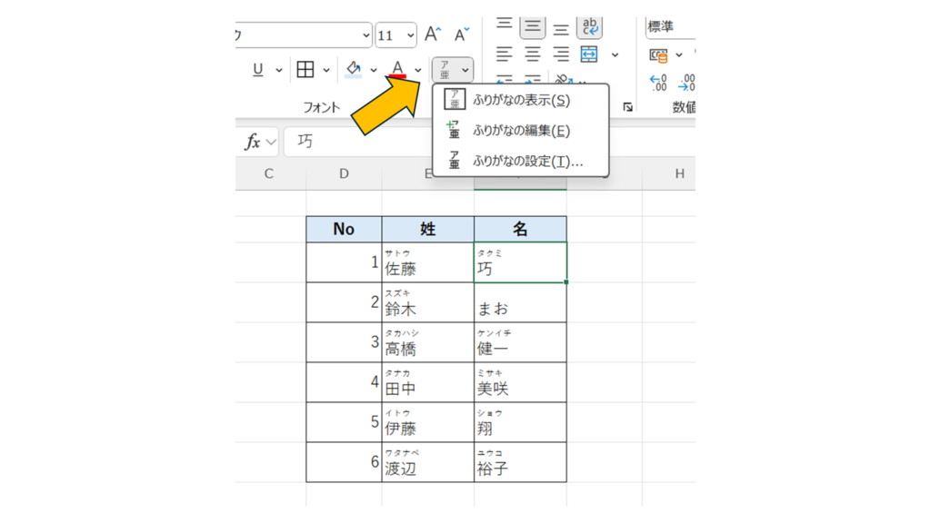
Task: Apply the Fill Color bucket
Action: click(354, 70)
